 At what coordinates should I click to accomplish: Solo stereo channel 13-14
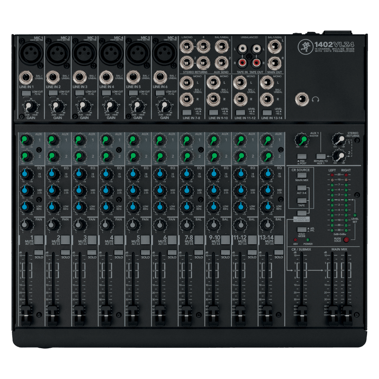pyautogui.click(x=279, y=253)
